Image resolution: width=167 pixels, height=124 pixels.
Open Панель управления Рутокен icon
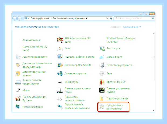[18, 99]
